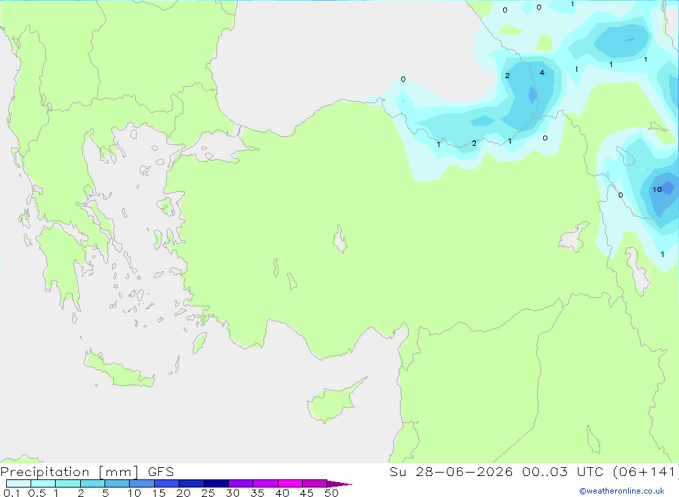Click the 'GFS' model label
679x497 pixels.
point(161,472)
